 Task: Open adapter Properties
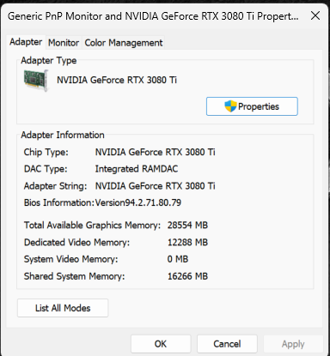tap(252, 106)
